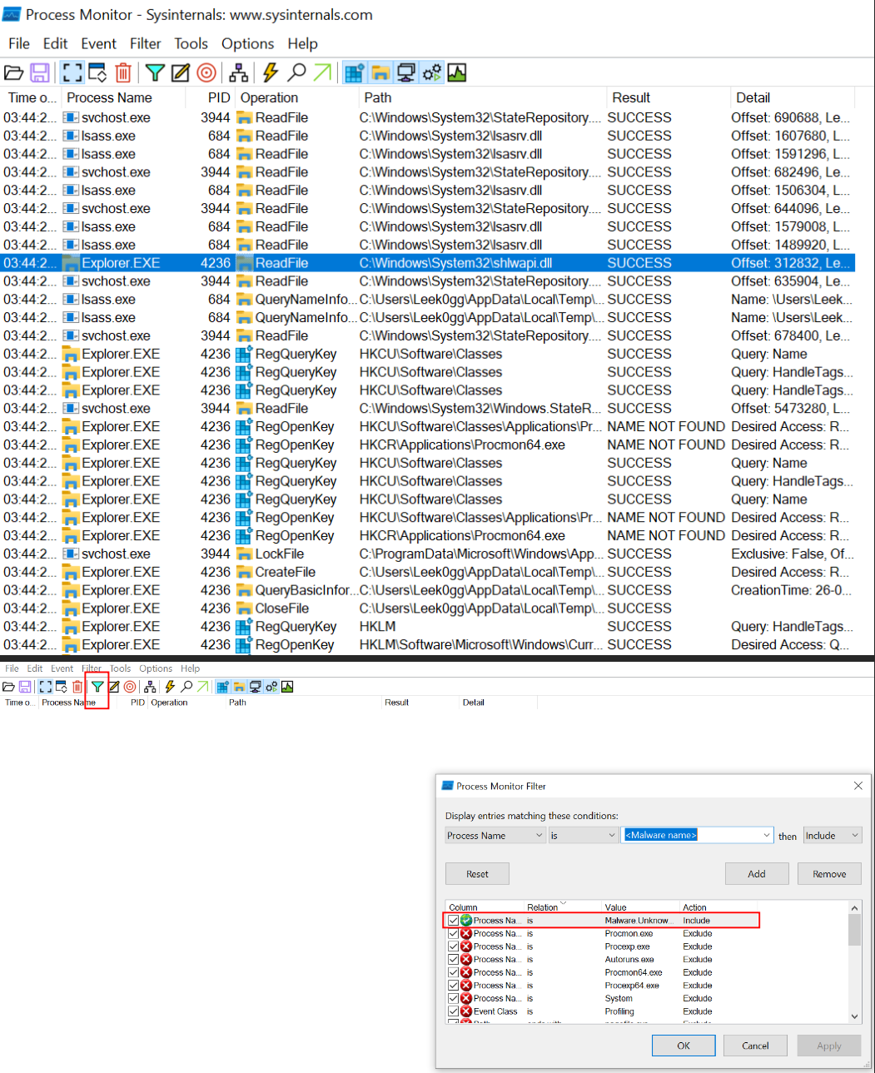Screen dimensions: 875x1073
Task: Click the Add button in the filter dialog
Action: [756, 874]
